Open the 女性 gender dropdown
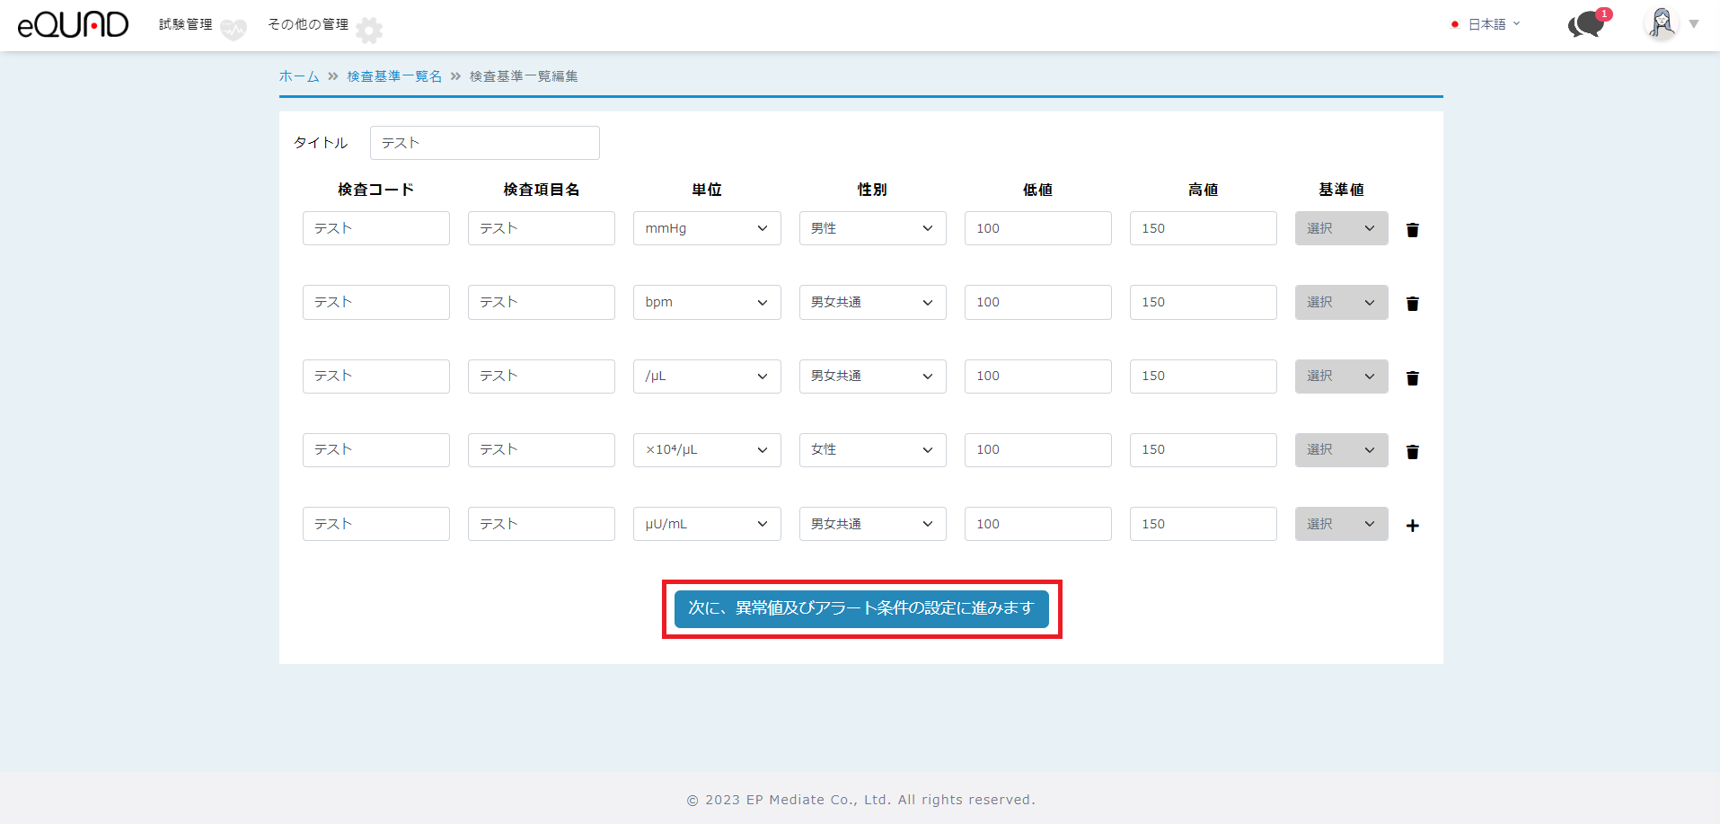 [x=871, y=449]
